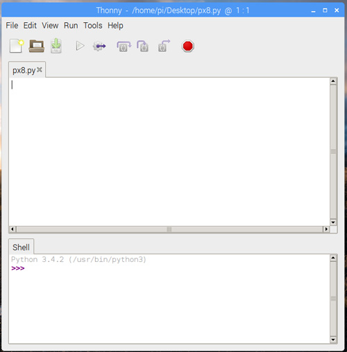Image resolution: width=347 pixels, height=352 pixels.
Task: Click the editor's horizontal scroll right arrow
Action: click(326, 229)
